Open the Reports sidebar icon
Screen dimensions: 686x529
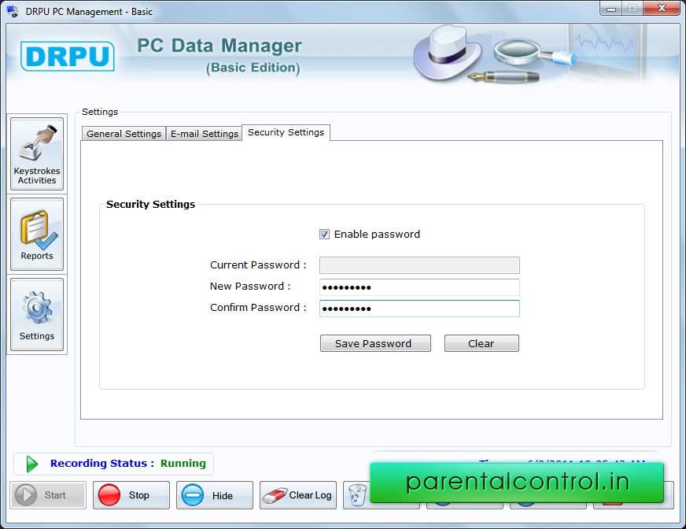tap(37, 235)
